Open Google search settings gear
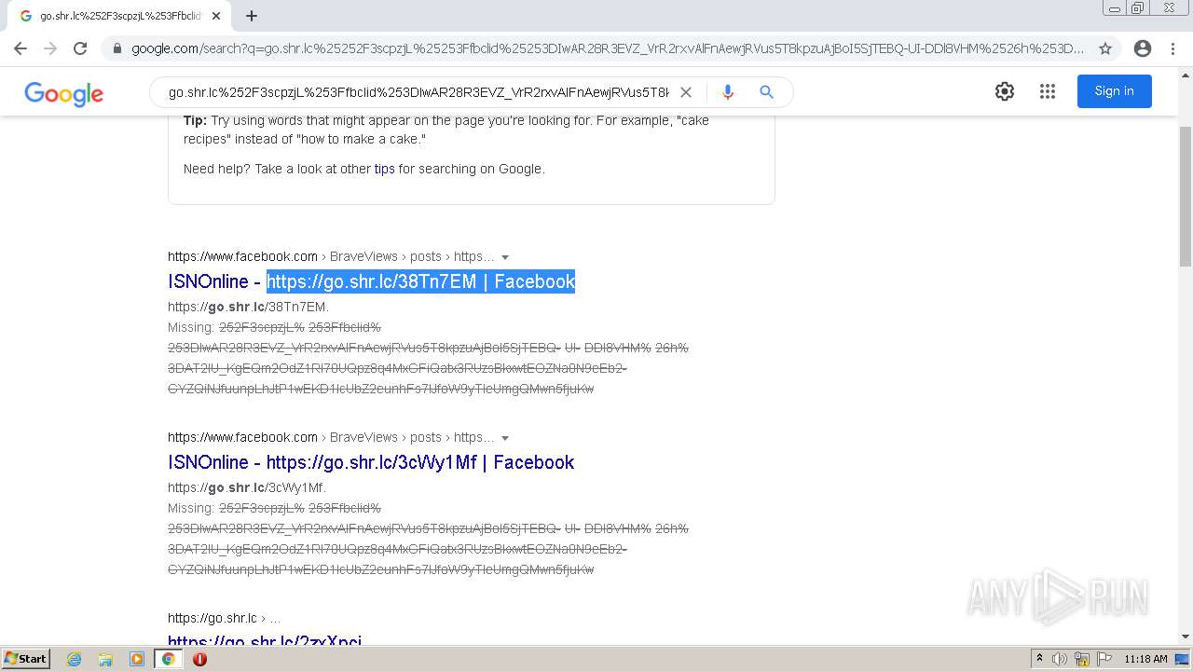 click(1005, 91)
